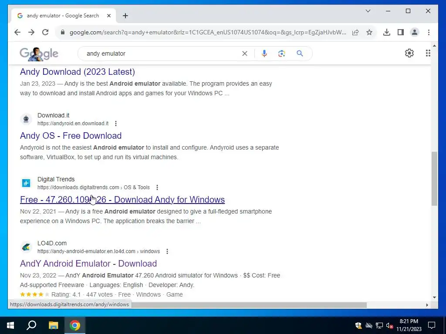Click the andy-android-emulator.en.lo4d.com URL breadcrumb

pos(99,251)
